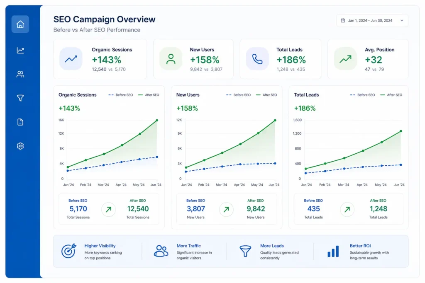Click the 1,248 Total Leads after value
Image resolution: width=425 pixels, height=283 pixels.
coord(379,209)
